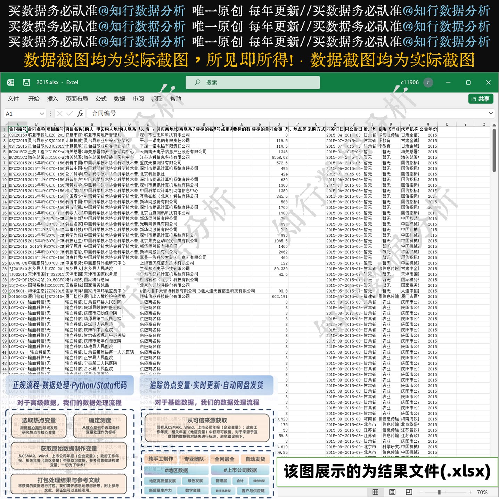
Task: Select header cell 采购方式
Action: pyautogui.click(x=316, y=129)
